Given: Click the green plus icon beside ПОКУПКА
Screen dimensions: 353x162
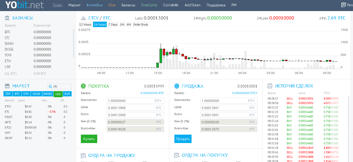Looking at the screenshot, I should [x=83, y=86].
